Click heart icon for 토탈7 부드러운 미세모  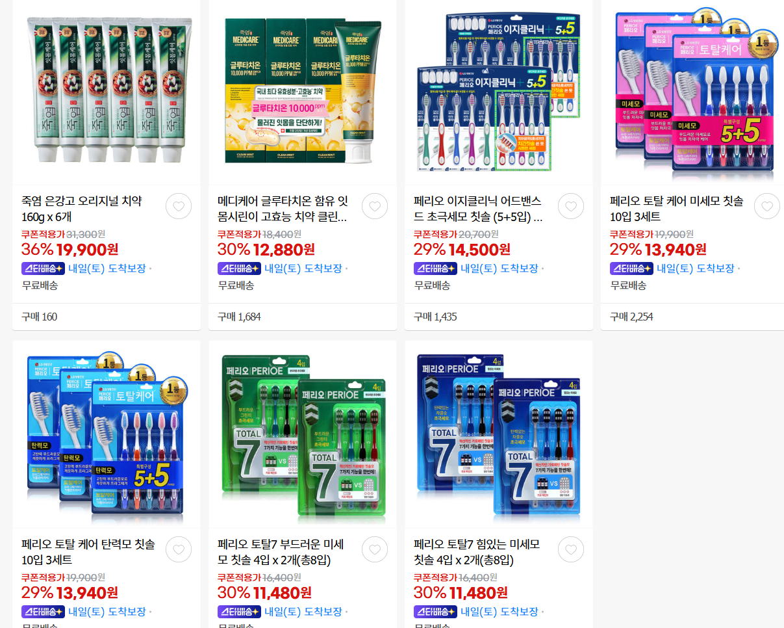(375, 550)
